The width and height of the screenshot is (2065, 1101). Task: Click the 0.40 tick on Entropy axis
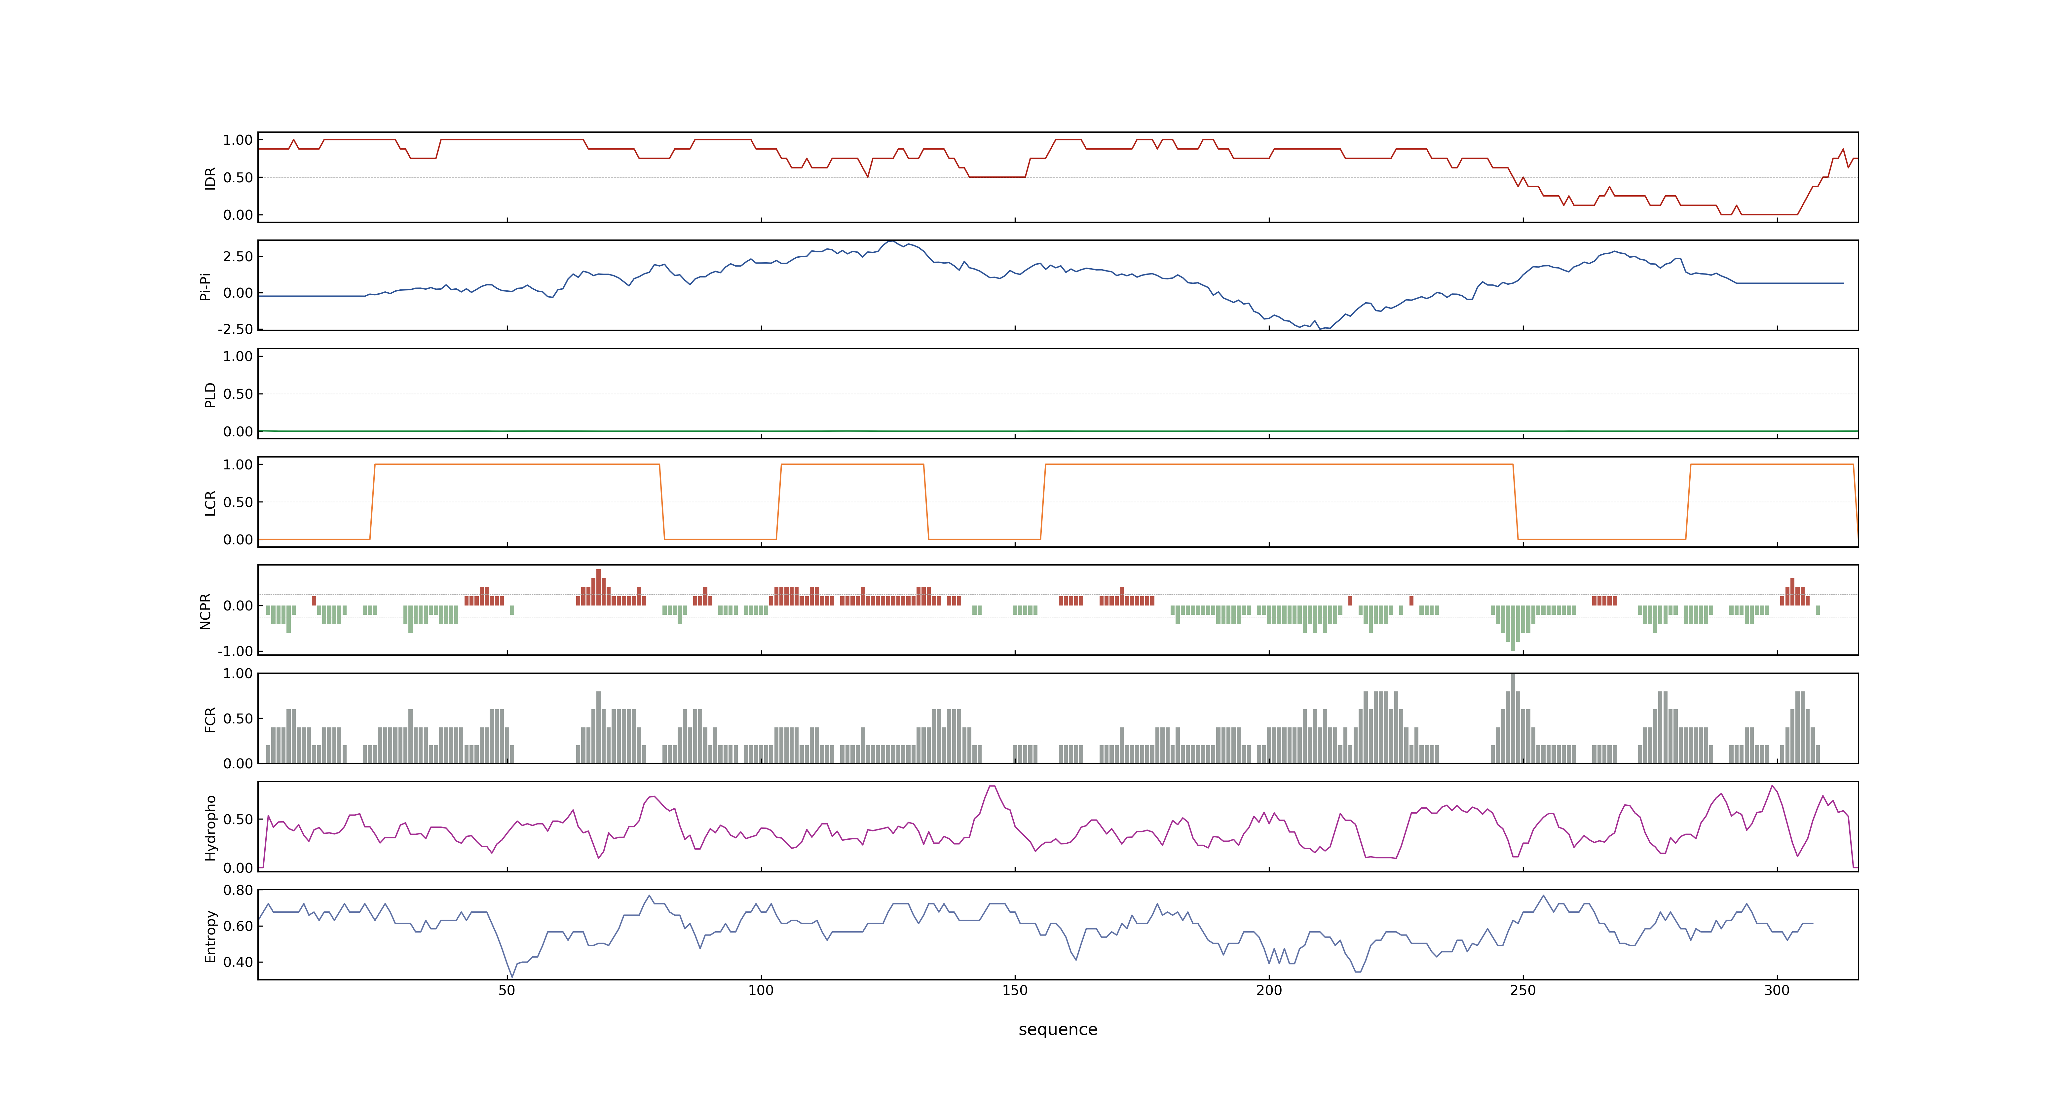click(238, 962)
